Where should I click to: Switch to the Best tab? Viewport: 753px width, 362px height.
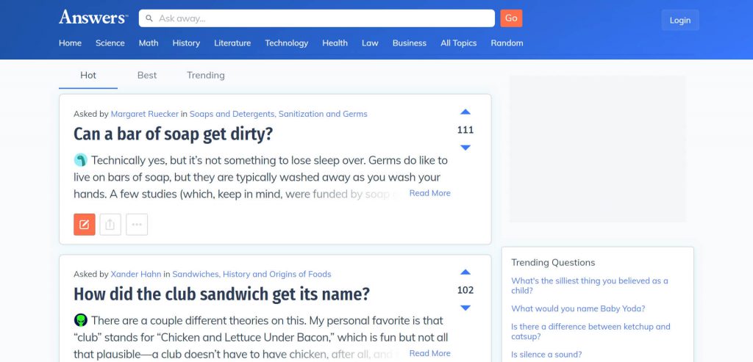coord(147,75)
